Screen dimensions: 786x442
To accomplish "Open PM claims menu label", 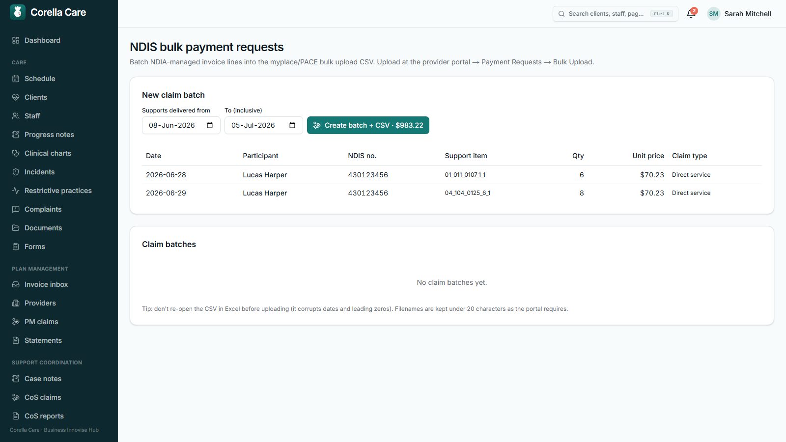I will [x=41, y=322].
